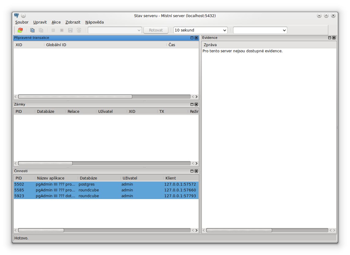Image resolution: width=350 pixels, height=255 pixels.
Task: Click the rightmost scroll-right arrow in Zámky
Action: (196, 163)
